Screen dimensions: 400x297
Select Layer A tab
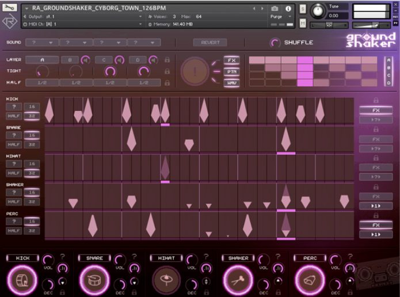pyautogui.click(x=42, y=60)
